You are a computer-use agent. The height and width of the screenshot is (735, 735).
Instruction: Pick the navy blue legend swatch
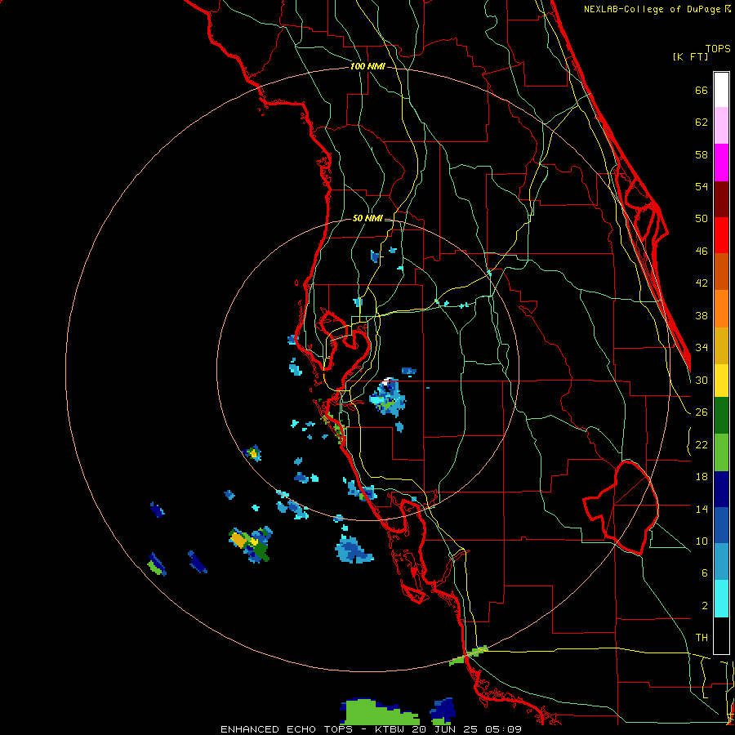click(x=721, y=489)
